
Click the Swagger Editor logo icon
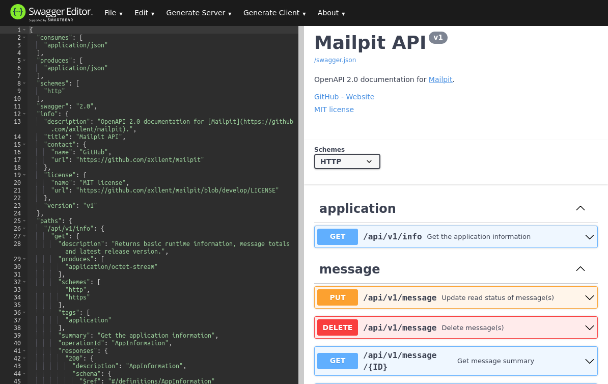click(18, 12)
